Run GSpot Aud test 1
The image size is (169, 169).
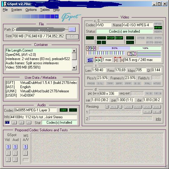pos(15,147)
